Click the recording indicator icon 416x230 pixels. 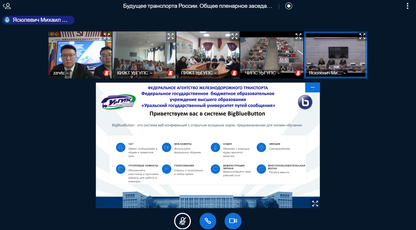tap(289, 6)
